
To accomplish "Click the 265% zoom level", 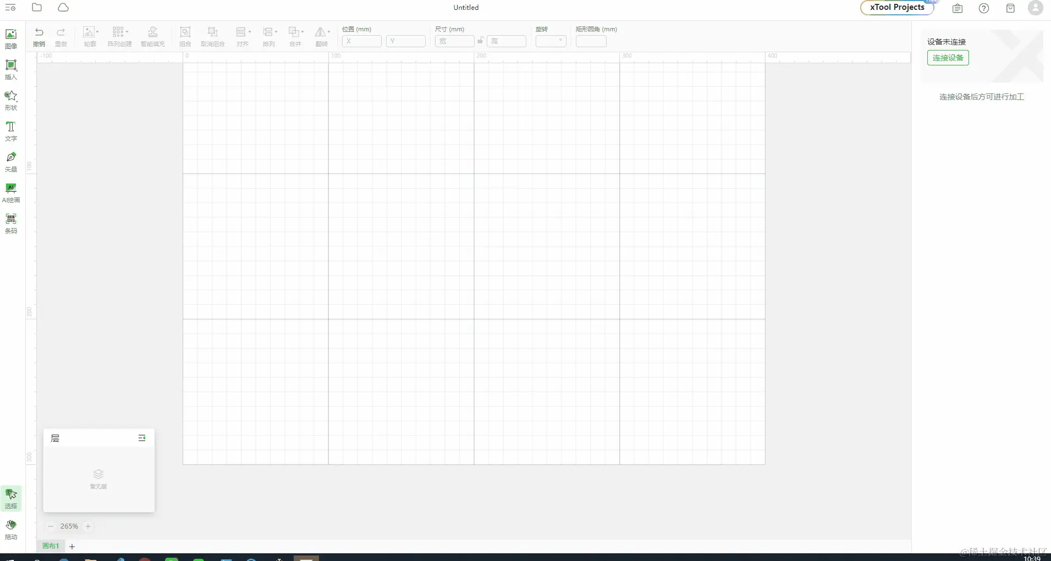I will (x=69, y=526).
